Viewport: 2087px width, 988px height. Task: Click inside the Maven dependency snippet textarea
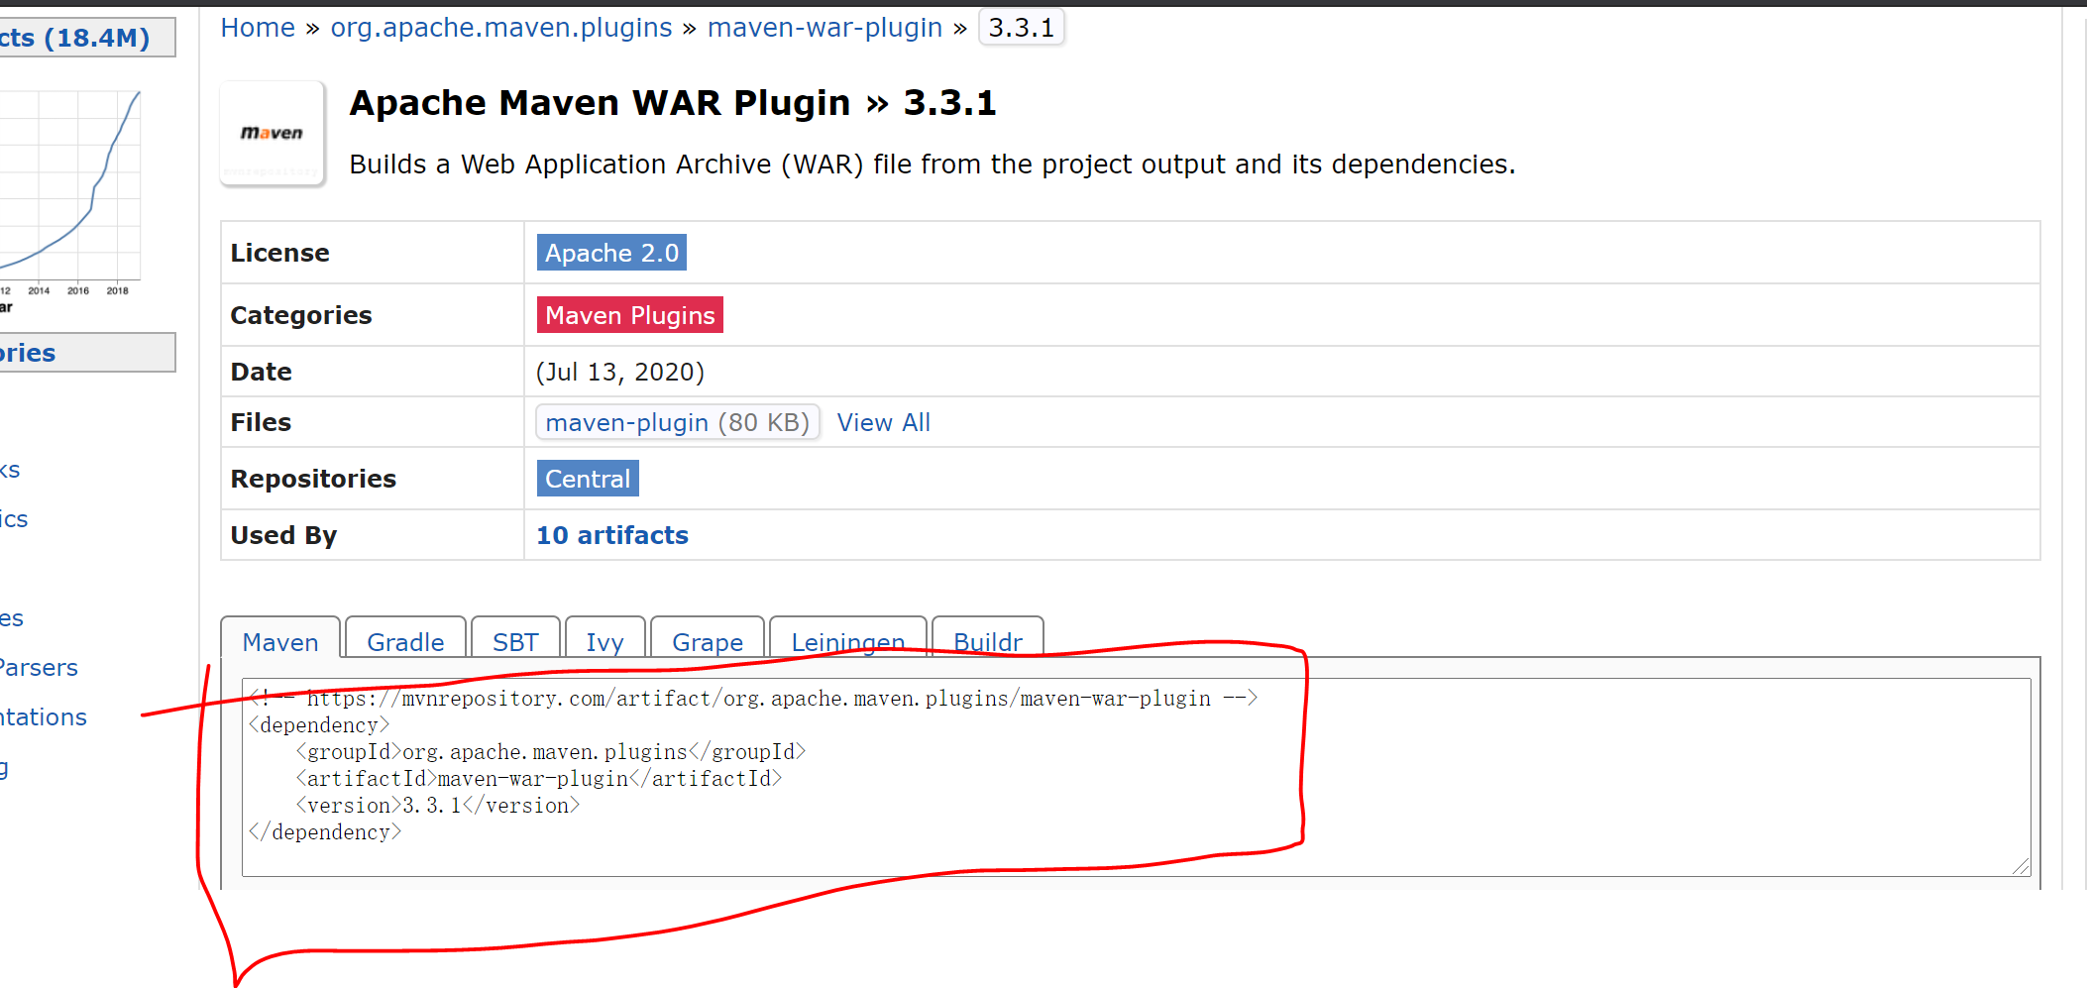[1136, 777]
